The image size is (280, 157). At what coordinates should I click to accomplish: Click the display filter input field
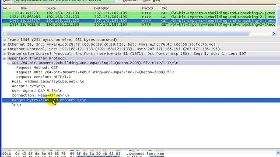pos(64,1)
